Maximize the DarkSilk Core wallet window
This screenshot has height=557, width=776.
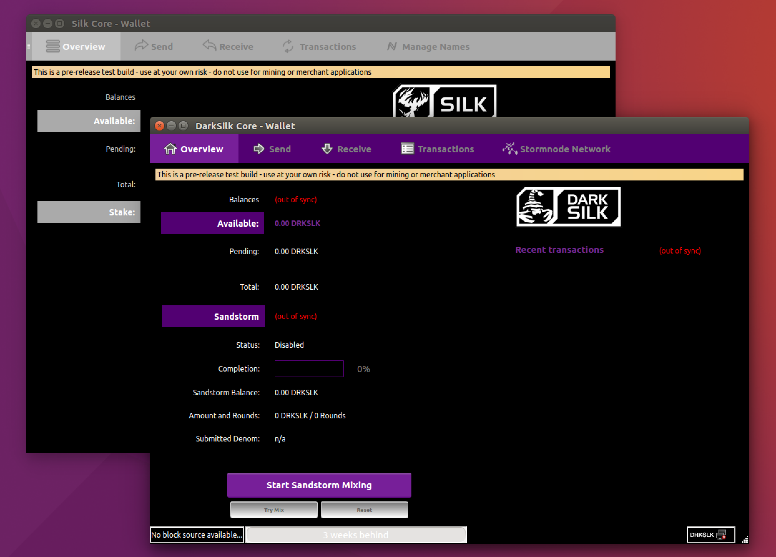(x=184, y=126)
